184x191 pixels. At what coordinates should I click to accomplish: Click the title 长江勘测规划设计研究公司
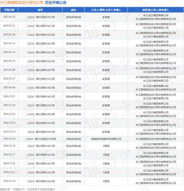click(x=21, y=2)
